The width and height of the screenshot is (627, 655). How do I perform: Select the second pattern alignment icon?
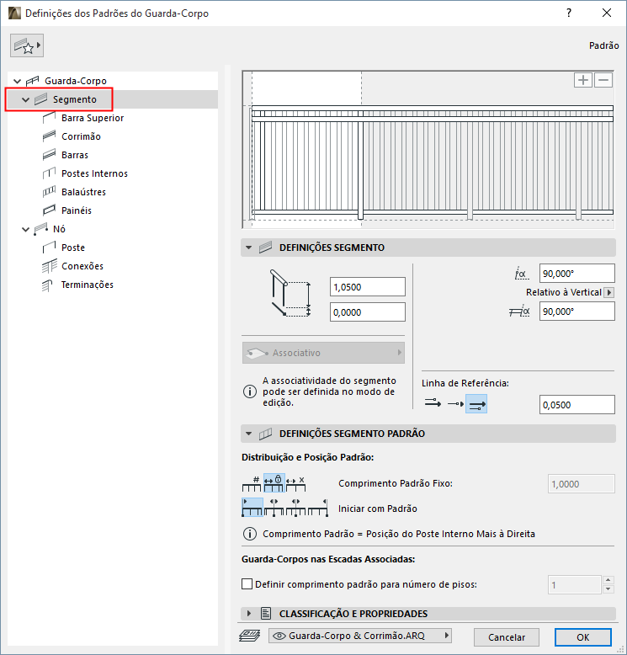pos(274,507)
